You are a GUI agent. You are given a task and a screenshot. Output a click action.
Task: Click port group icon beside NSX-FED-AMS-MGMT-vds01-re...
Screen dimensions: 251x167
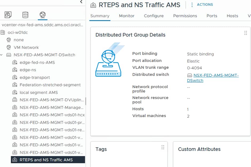pyautogui.click(x=15, y=130)
